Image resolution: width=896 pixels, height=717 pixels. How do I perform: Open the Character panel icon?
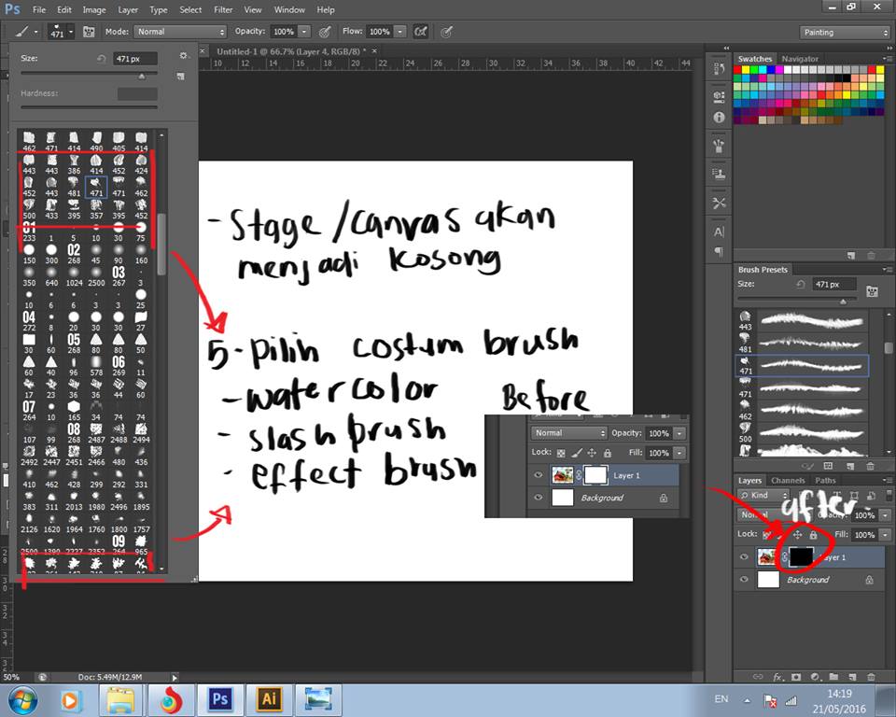719,232
